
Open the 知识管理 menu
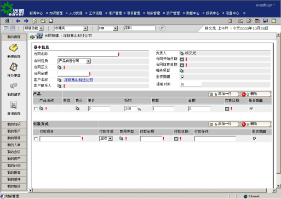[x=56, y=13]
